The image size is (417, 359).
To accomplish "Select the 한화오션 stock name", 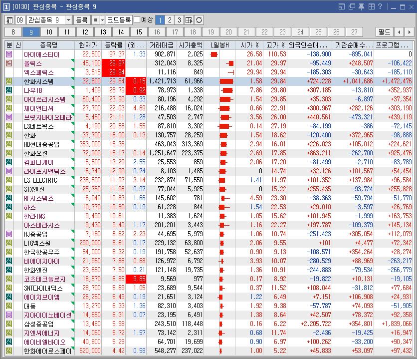I will (35, 153).
